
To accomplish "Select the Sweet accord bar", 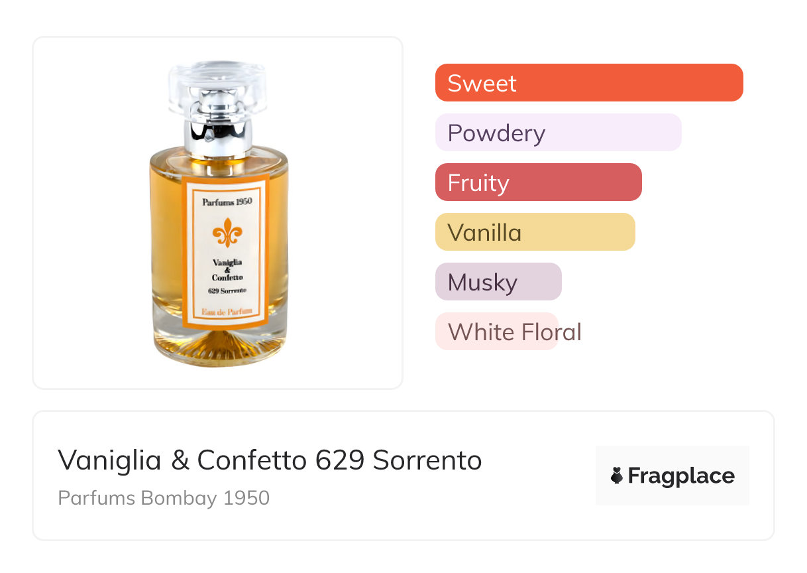I will pos(589,83).
